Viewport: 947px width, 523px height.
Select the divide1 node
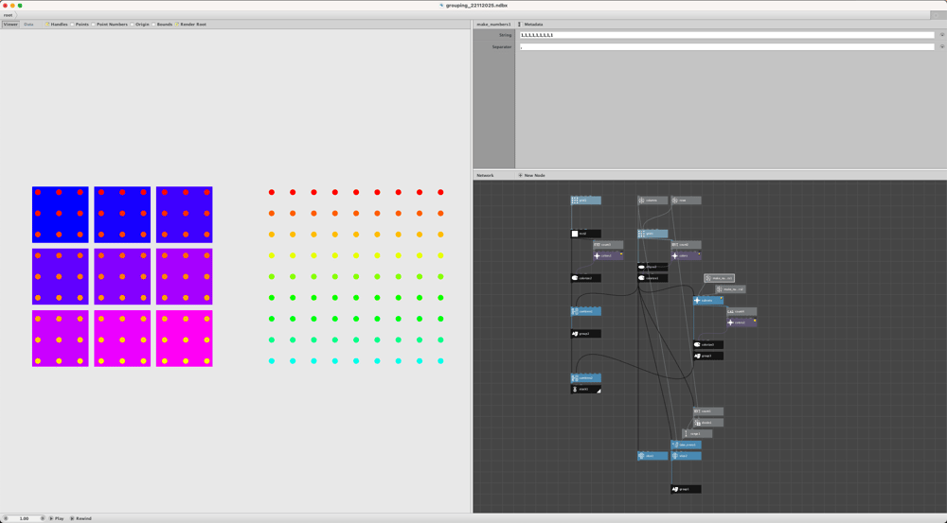[x=707, y=423]
